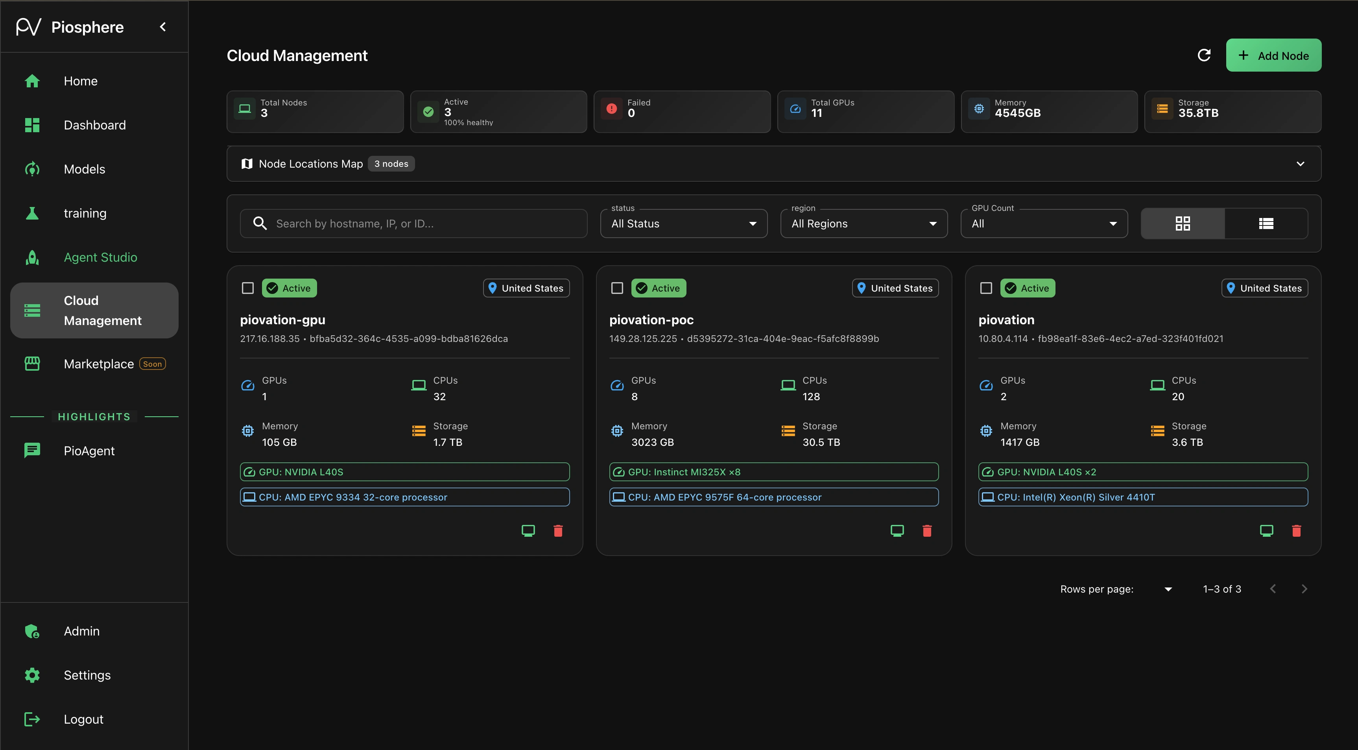Collapse the sidebar with the chevron arrow
Image resolution: width=1358 pixels, height=750 pixels.
tap(163, 27)
